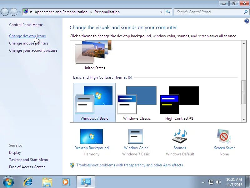Viewport: 250px width, 188px height.
Task: Open the Window Color icon
Action: click(x=136, y=136)
